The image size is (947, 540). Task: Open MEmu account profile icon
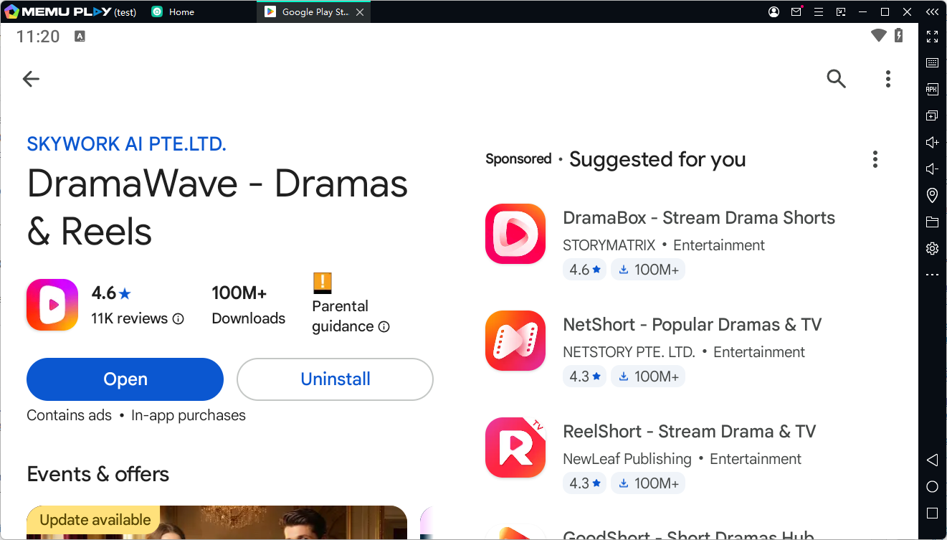click(x=774, y=11)
